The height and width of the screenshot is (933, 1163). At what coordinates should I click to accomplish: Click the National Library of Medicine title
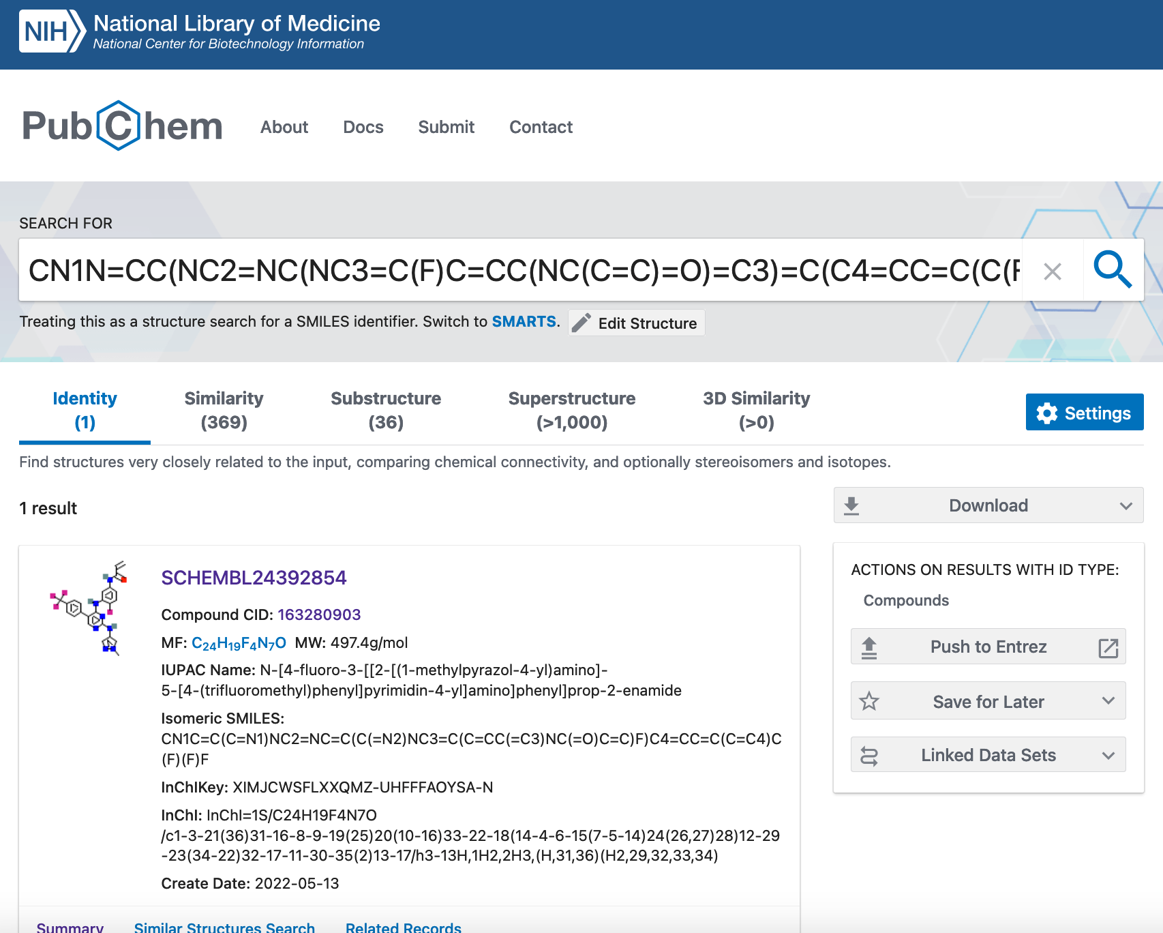(x=237, y=23)
